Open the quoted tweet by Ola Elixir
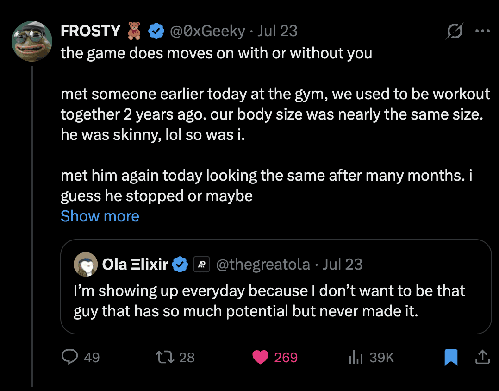Screen dimensions: 499x391 coord(276,301)
